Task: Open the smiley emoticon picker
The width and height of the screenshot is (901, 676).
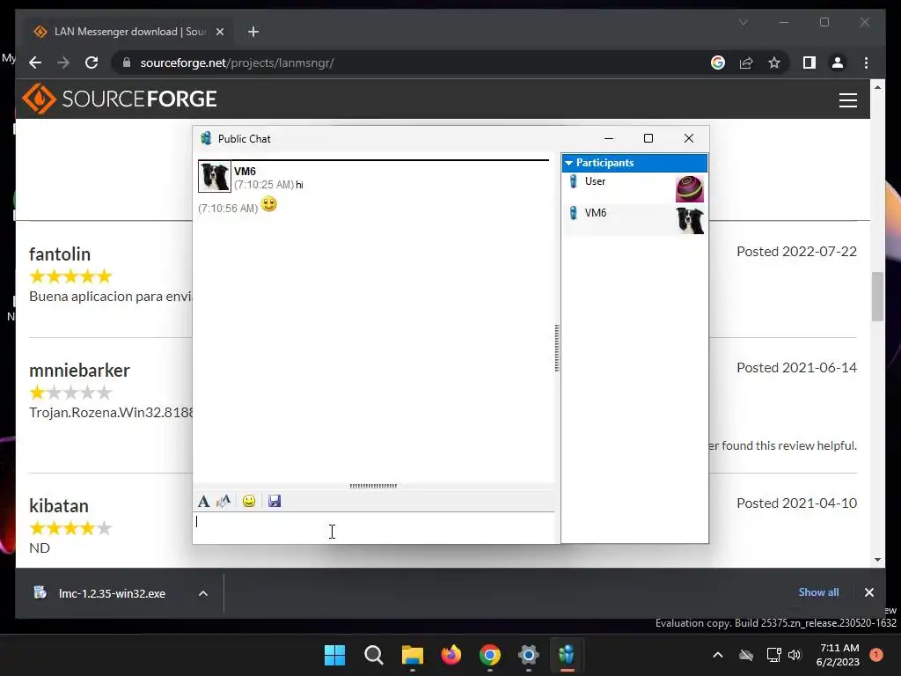Action: [x=249, y=501]
